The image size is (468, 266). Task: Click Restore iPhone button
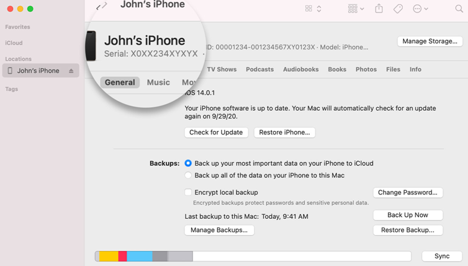point(284,133)
